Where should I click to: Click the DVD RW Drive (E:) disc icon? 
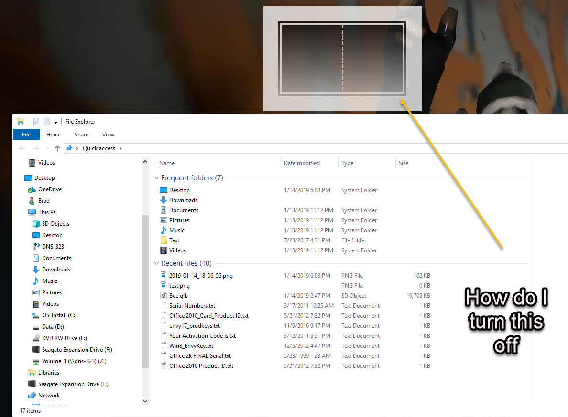coord(35,338)
